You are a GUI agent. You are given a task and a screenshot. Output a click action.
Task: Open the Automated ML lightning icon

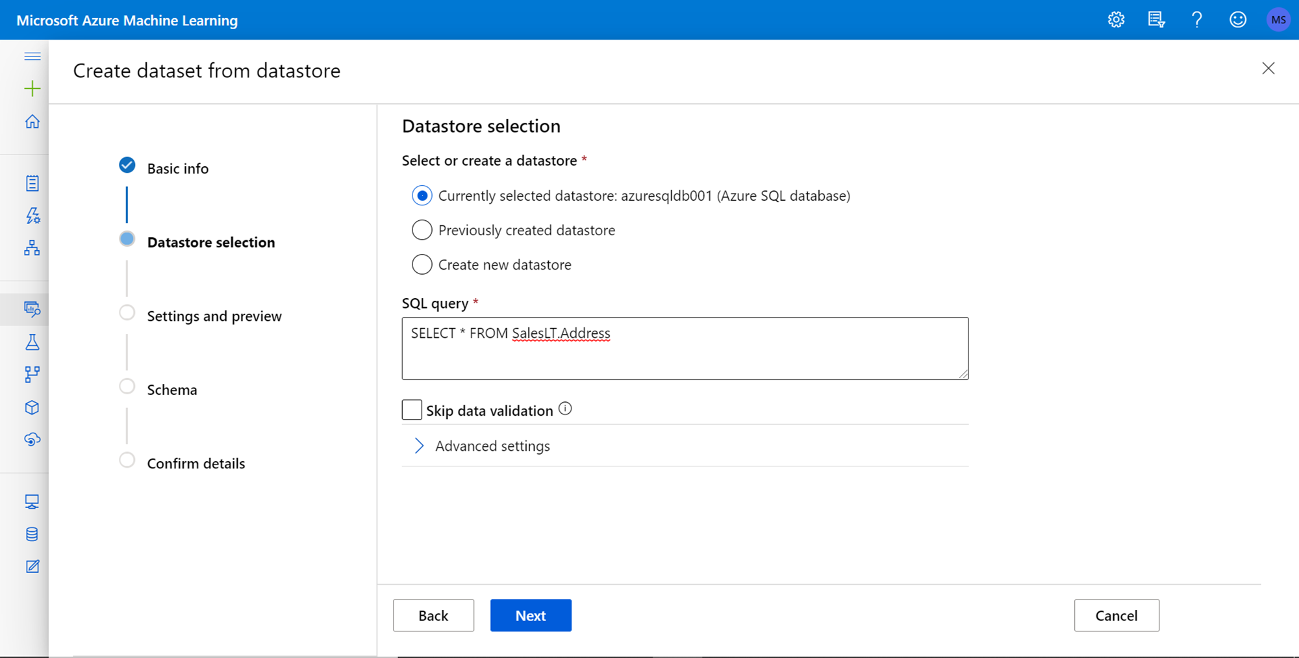click(32, 216)
